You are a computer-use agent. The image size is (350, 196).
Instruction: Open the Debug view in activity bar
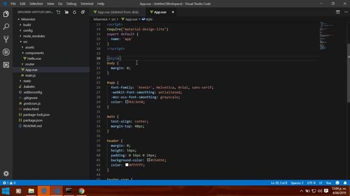point(6,52)
